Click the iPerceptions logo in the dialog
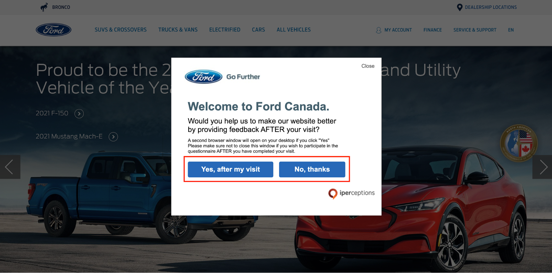This screenshot has width=552, height=273. coord(351,193)
